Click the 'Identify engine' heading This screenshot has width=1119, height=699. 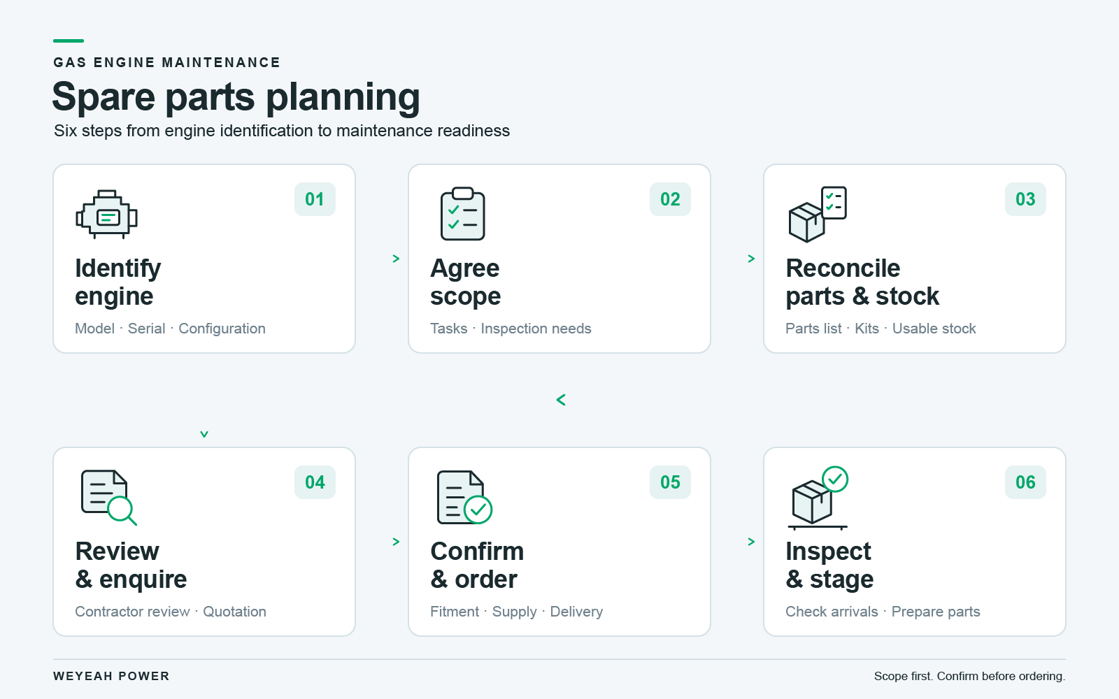coord(117,282)
